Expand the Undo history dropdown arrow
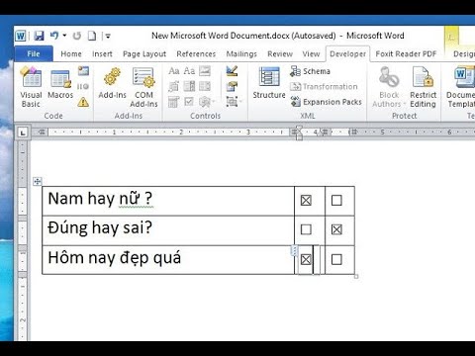 pos(64,36)
